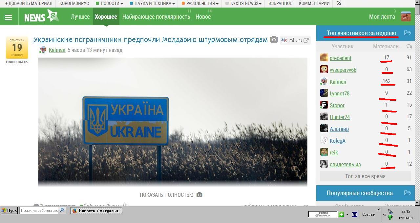Click the 'свидетель из' user's avatar icon
This screenshot has height=223, width=420.
[324, 164]
